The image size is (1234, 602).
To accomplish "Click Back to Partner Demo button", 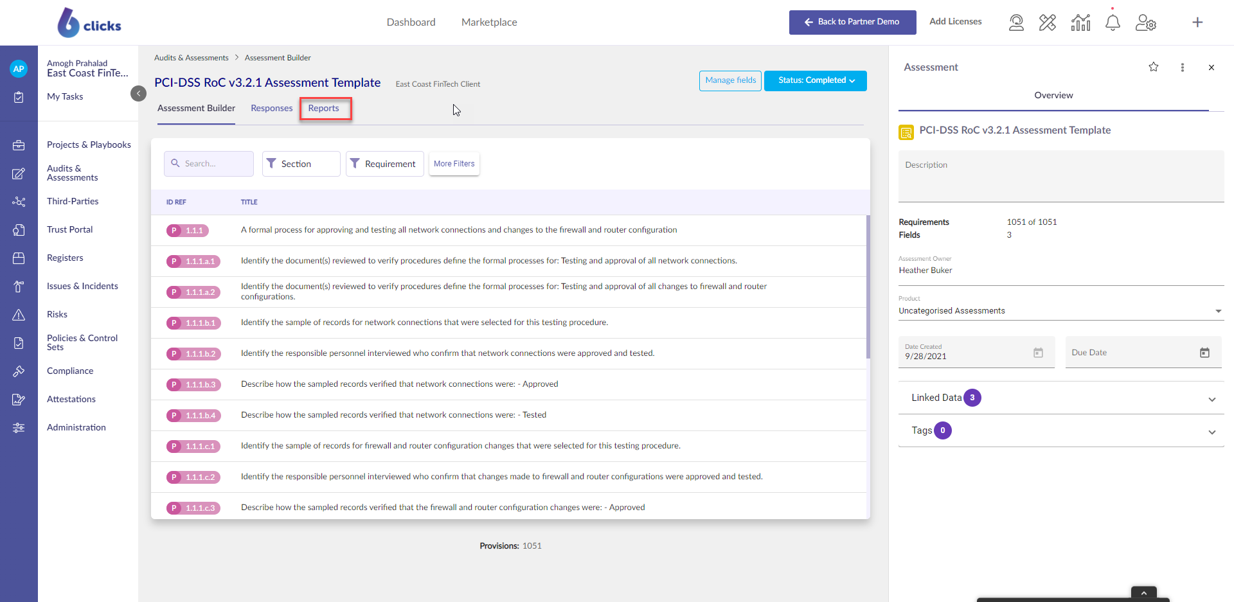I will (x=853, y=22).
